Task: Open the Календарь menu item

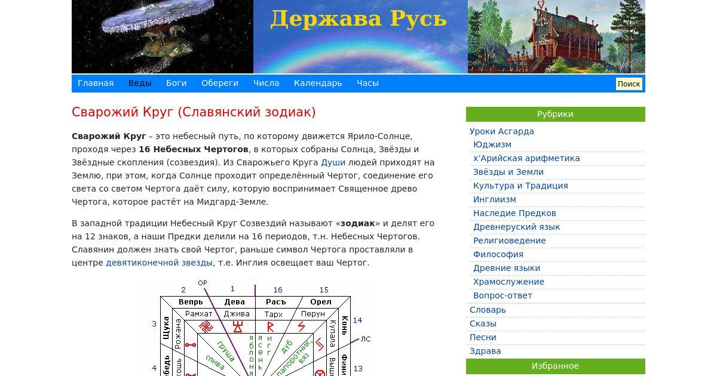Action: (x=318, y=83)
